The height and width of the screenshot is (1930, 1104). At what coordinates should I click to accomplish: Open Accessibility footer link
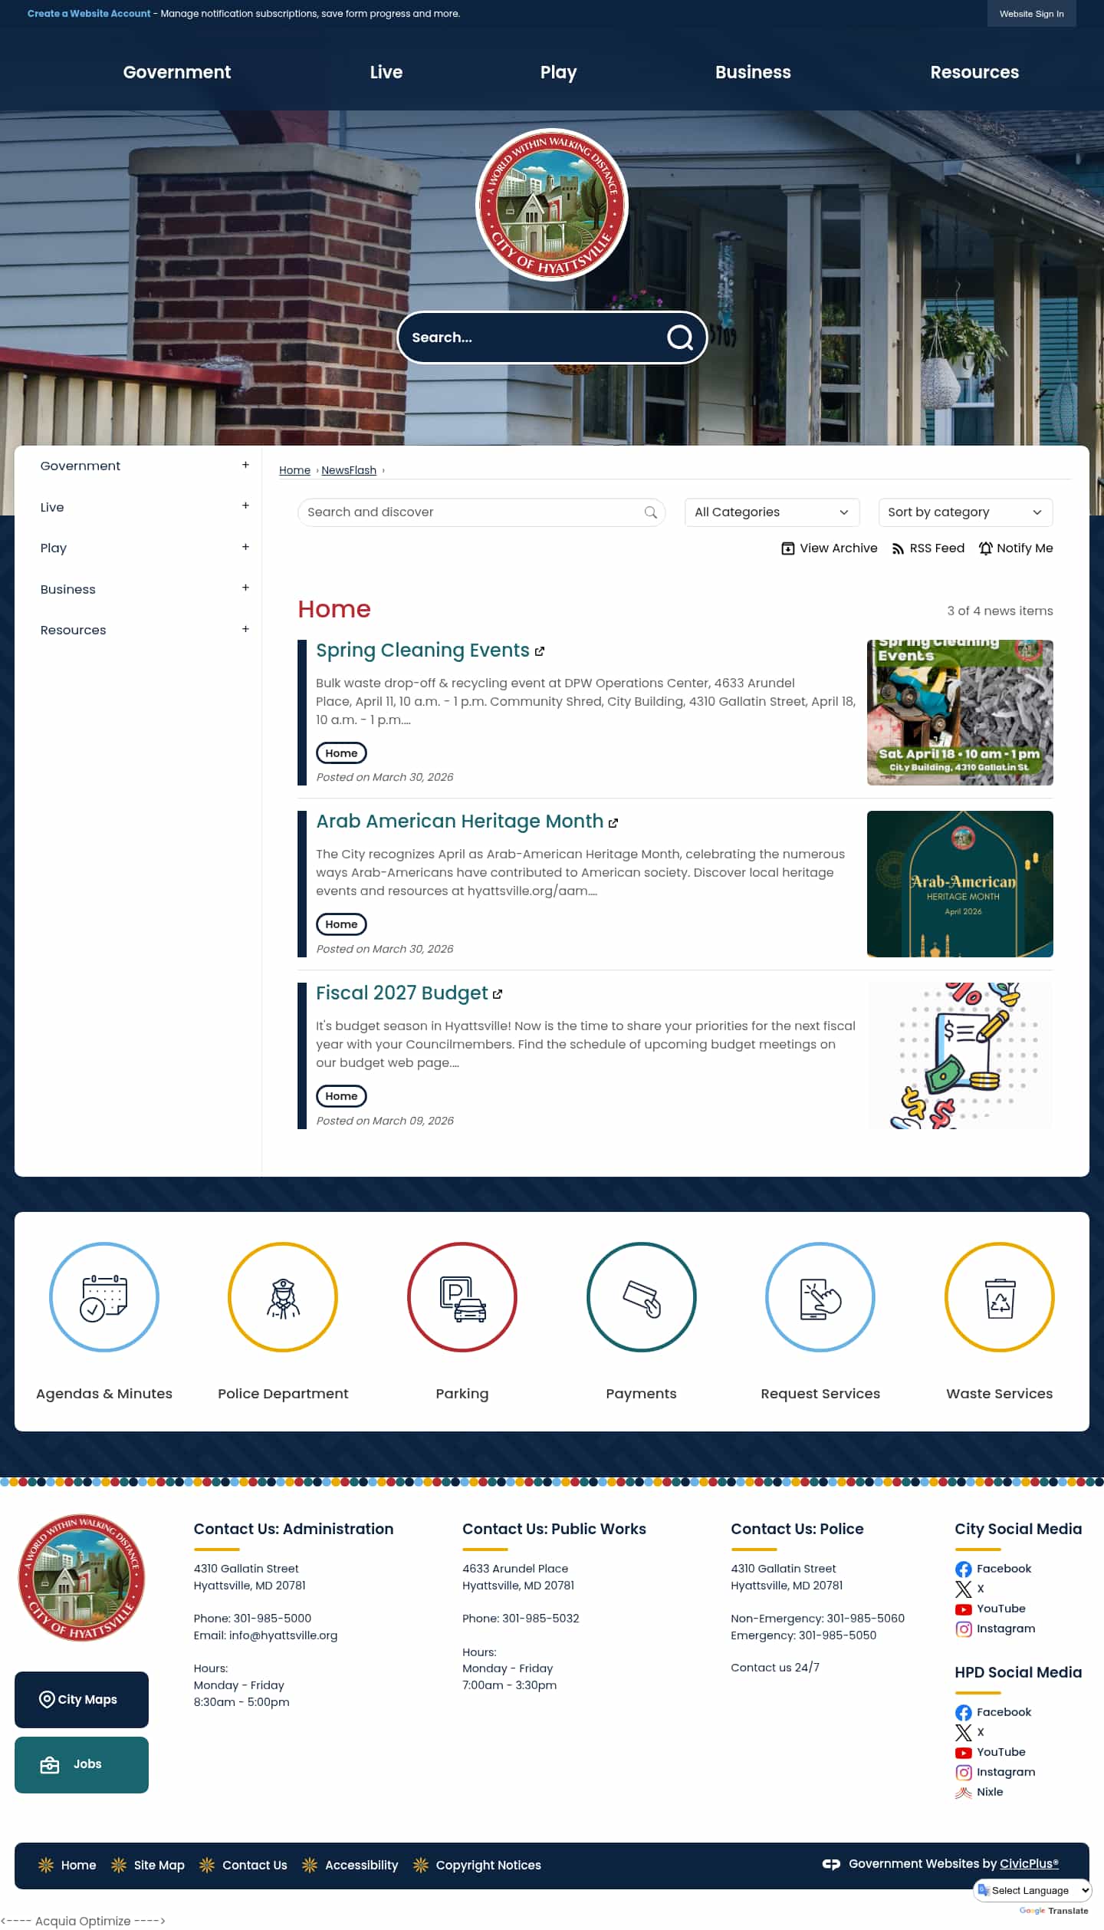coord(362,1866)
